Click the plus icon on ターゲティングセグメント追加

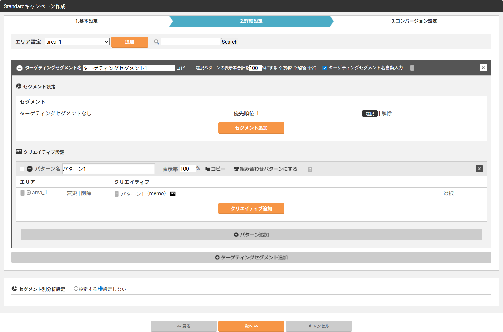[x=217, y=257]
